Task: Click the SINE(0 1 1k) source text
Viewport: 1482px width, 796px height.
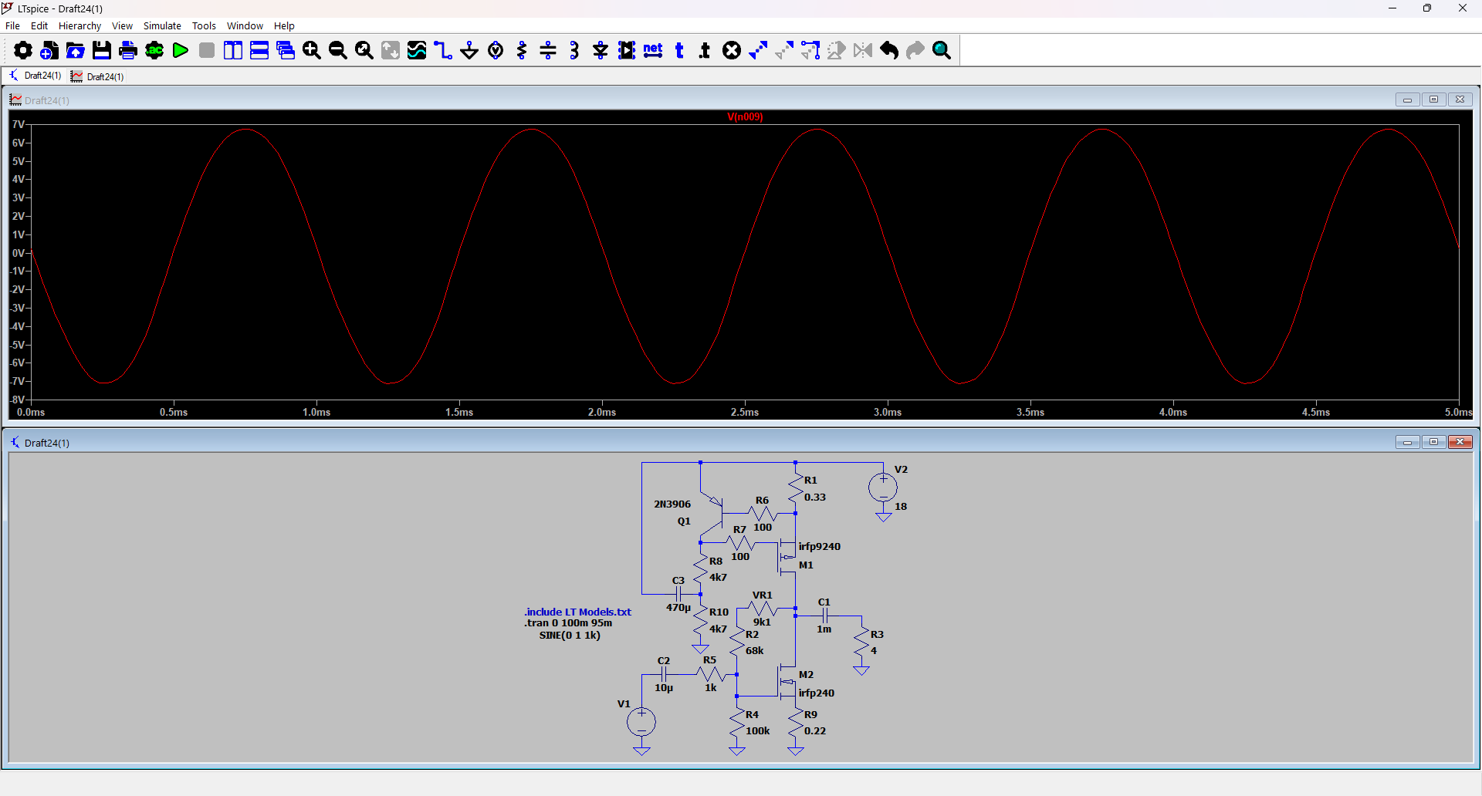Action: pos(570,636)
